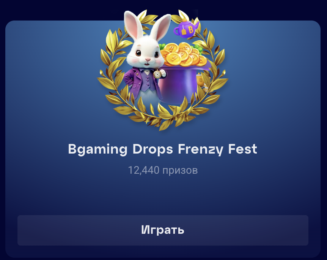The image size is (327, 260).
Task: Tap the rabbit's gold pocket watch
Action: click(x=157, y=74)
